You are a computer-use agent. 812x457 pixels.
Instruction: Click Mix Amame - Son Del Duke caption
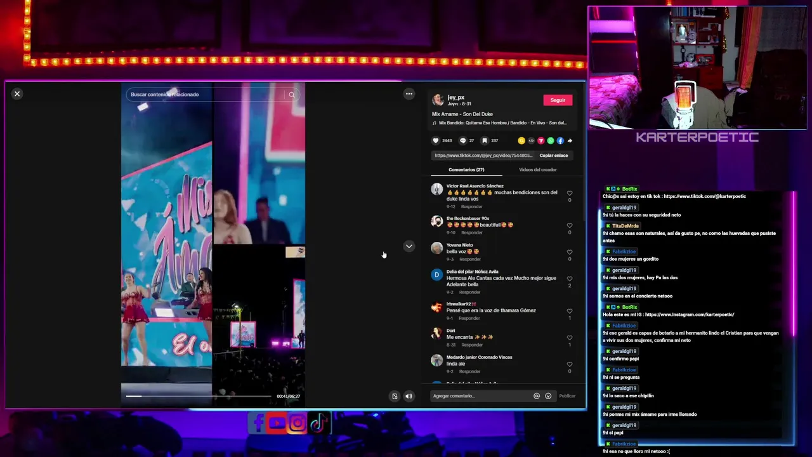click(x=462, y=114)
